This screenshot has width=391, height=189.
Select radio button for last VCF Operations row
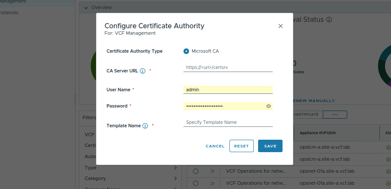pos(195,183)
